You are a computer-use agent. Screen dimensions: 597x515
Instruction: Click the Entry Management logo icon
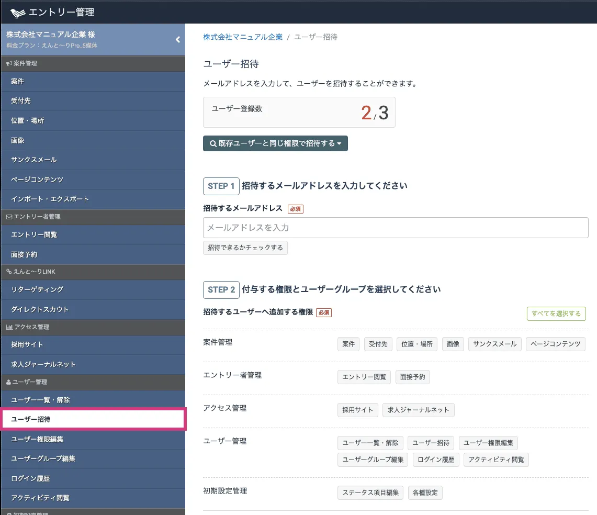[x=17, y=13]
